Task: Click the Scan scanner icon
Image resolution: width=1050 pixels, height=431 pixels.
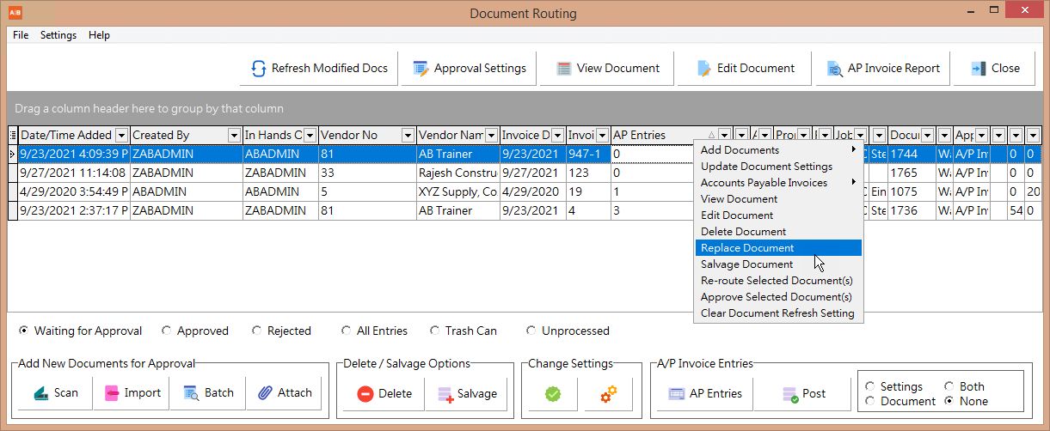Action: click(41, 393)
